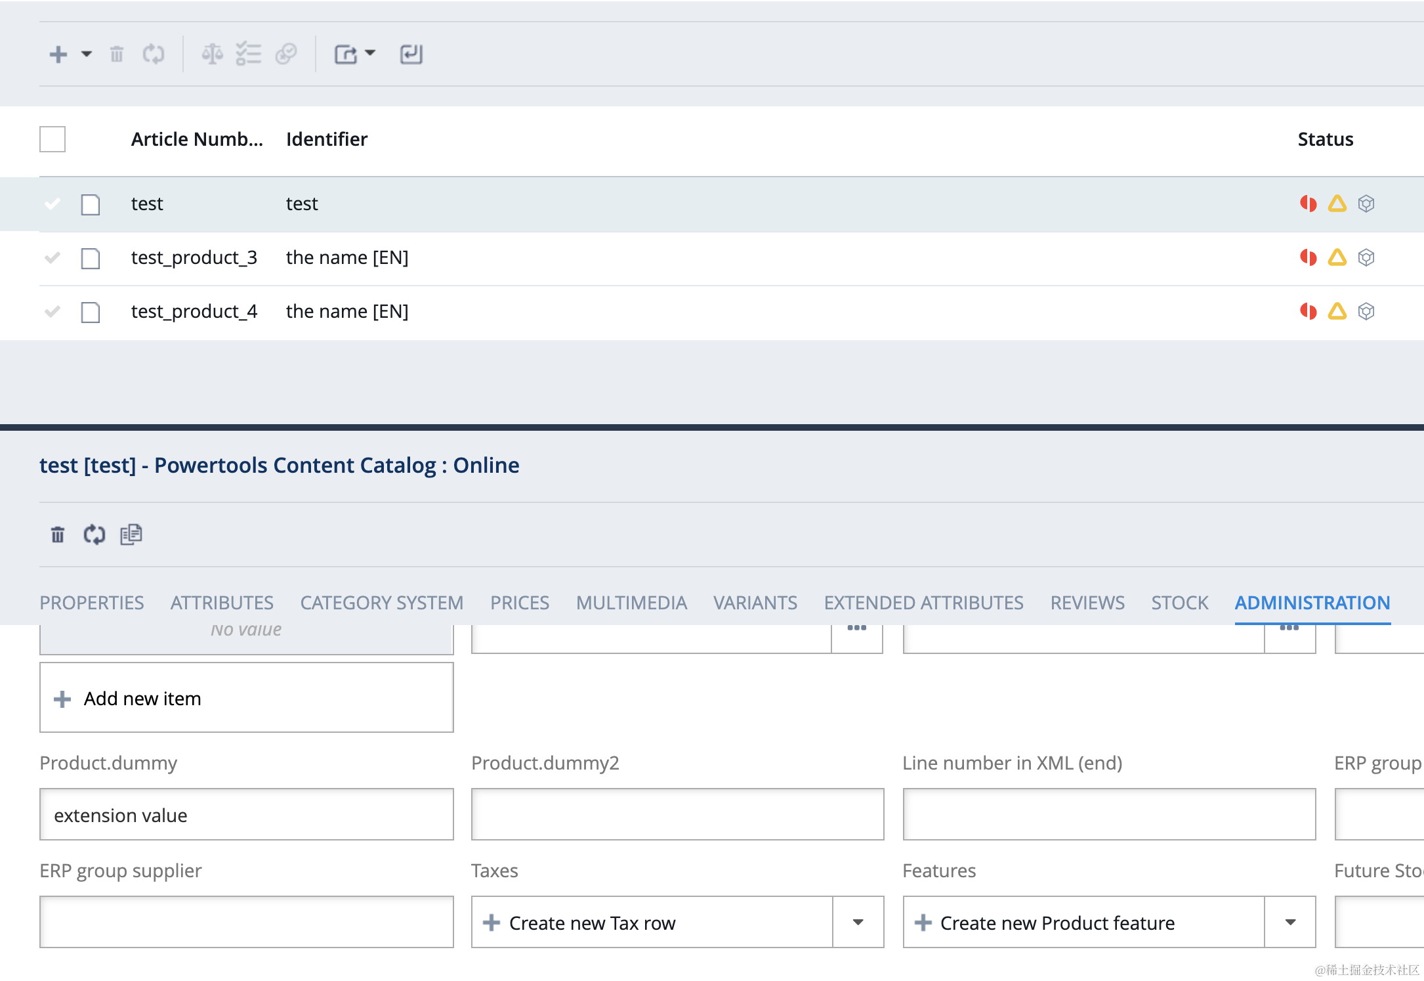This screenshot has width=1424, height=981.
Task: Toggle checkmark selection for test_product_4 row
Action: click(52, 311)
